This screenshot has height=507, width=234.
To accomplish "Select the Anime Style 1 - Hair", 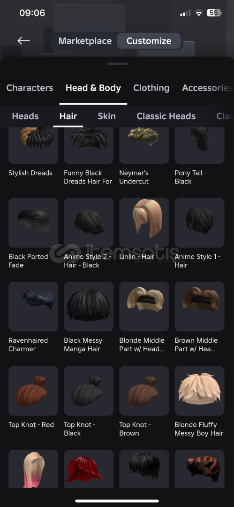I will pos(199,223).
